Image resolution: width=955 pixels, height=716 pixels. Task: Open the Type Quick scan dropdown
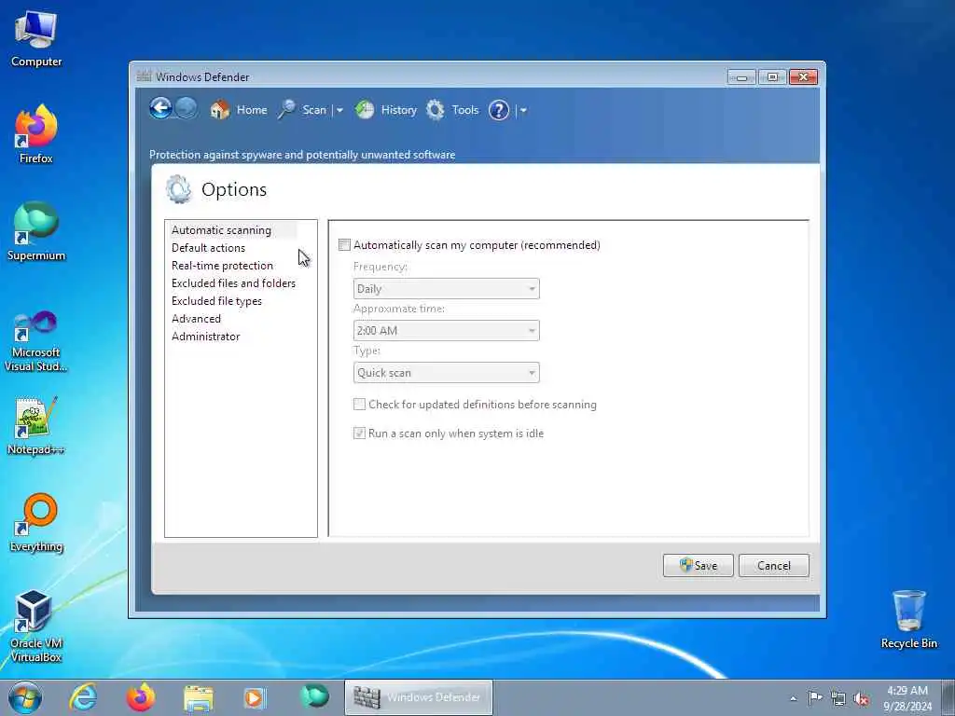[446, 373]
